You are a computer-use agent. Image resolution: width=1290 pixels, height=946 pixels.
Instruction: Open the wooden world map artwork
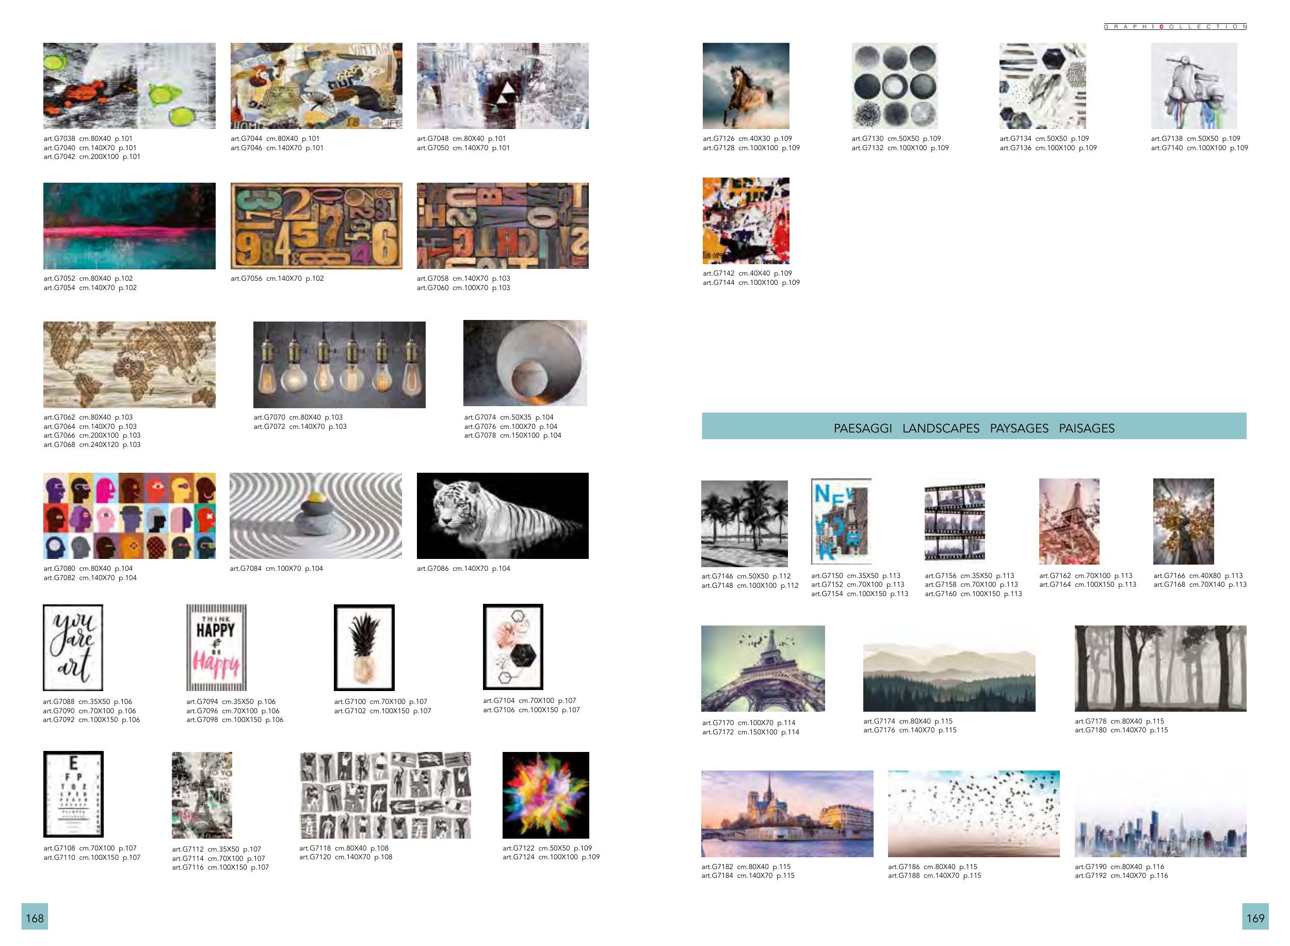click(x=130, y=364)
